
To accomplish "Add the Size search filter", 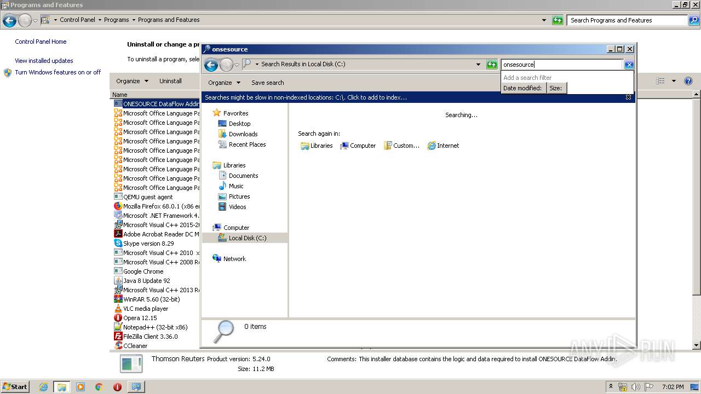I will [x=556, y=88].
